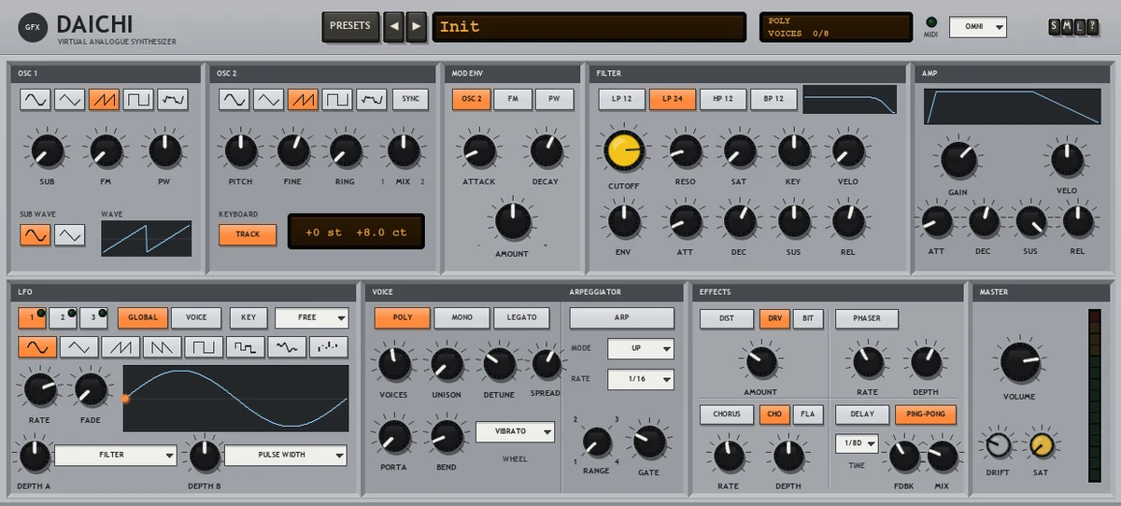The image size is (1121, 506).
Task: Switch voice mode to LEGATO
Action: 521,317
